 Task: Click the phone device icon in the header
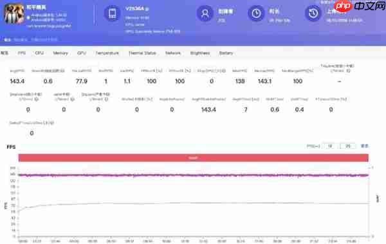(x=112, y=13)
